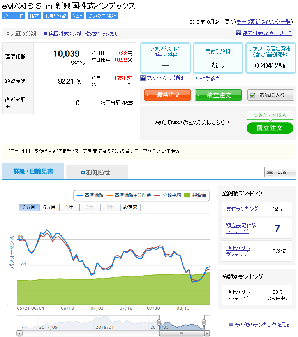Viewport: 298px width, 337px height.
Task: Toggle the 純資産 green legend swatch
Action: click(x=187, y=195)
